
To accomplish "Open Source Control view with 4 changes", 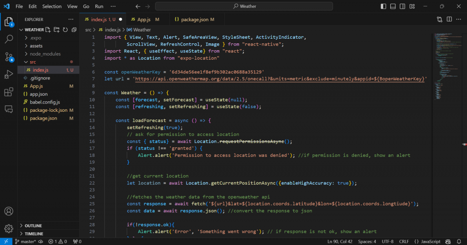I will tap(9, 57).
